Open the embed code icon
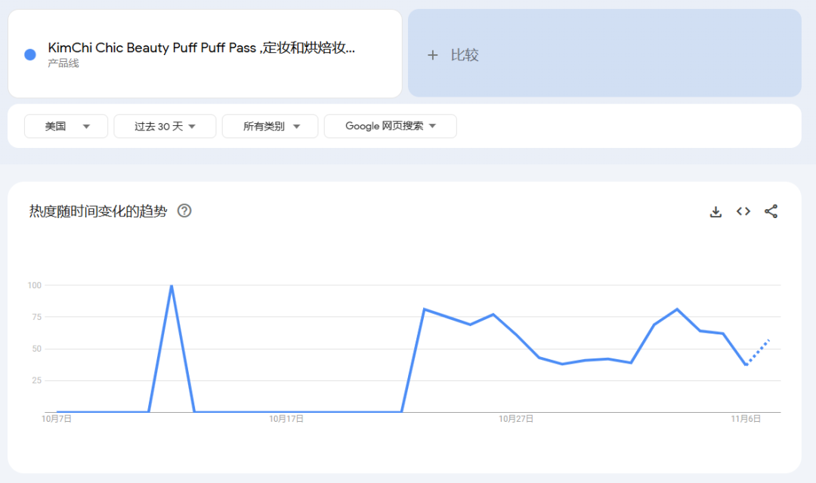The image size is (816, 483). click(743, 211)
